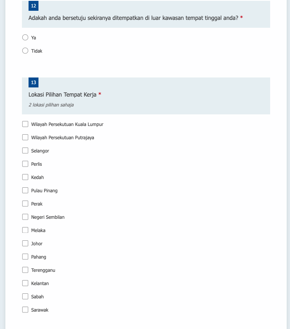This screenshot has height=329, width=290.
Task: Tick Negeri Sembilan checkbox
Action: click(25, 217)
